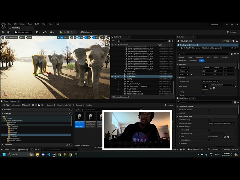This screenshot has width=240, height=180.
Task: Select the SK_Elephant mesh thumbnail
Action: point(79,120)
